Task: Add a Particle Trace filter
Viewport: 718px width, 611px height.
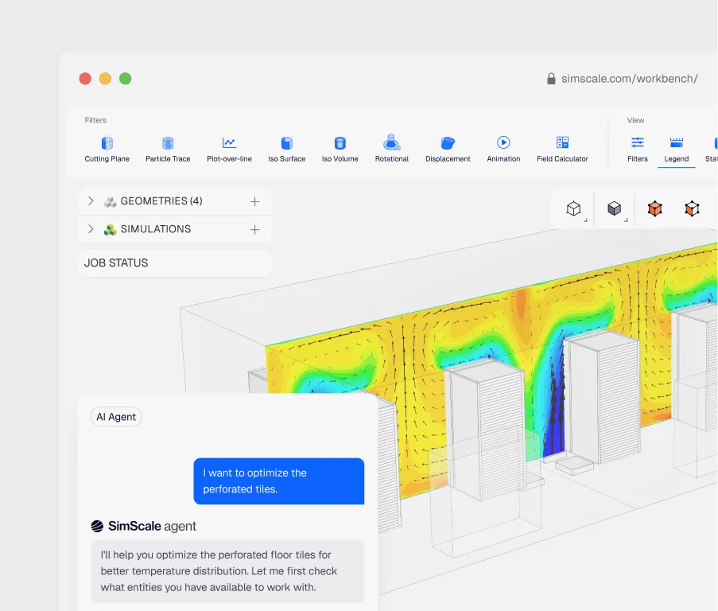Action: pos(168,150)
